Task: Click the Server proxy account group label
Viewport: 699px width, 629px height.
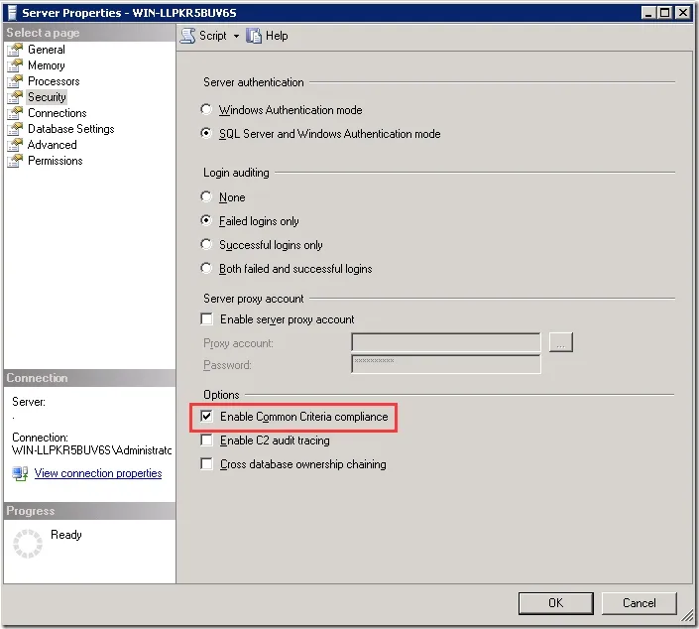Action: point(253,299)
